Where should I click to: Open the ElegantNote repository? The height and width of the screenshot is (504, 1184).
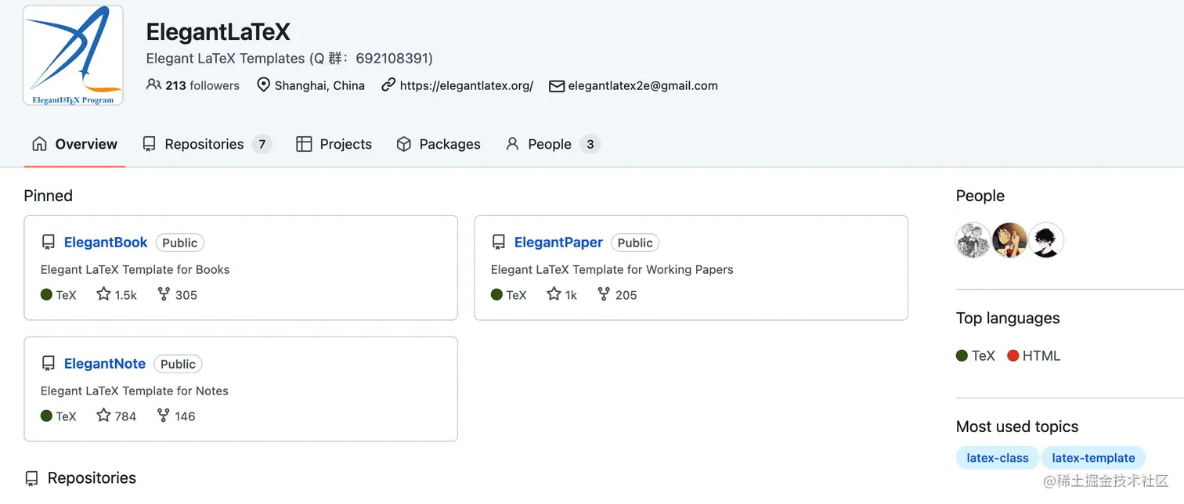pos(105,364)
